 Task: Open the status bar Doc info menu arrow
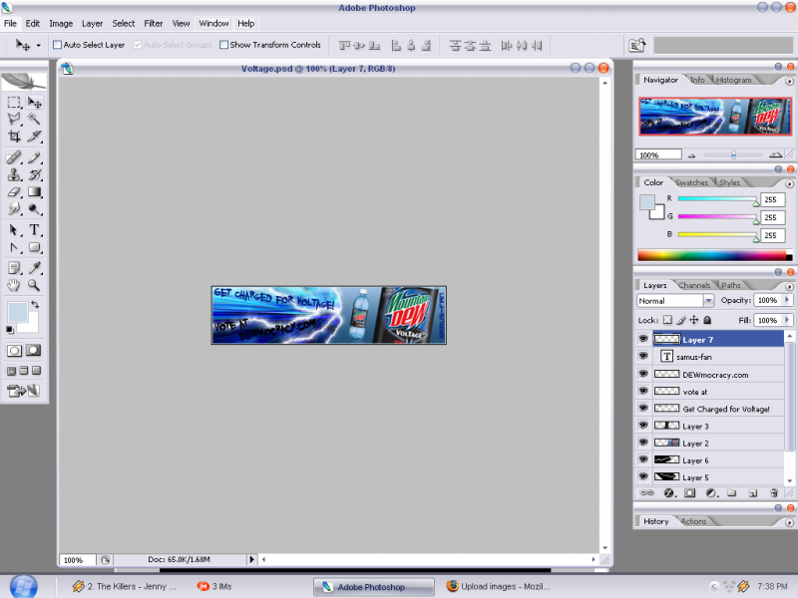[x=251, y=559]
